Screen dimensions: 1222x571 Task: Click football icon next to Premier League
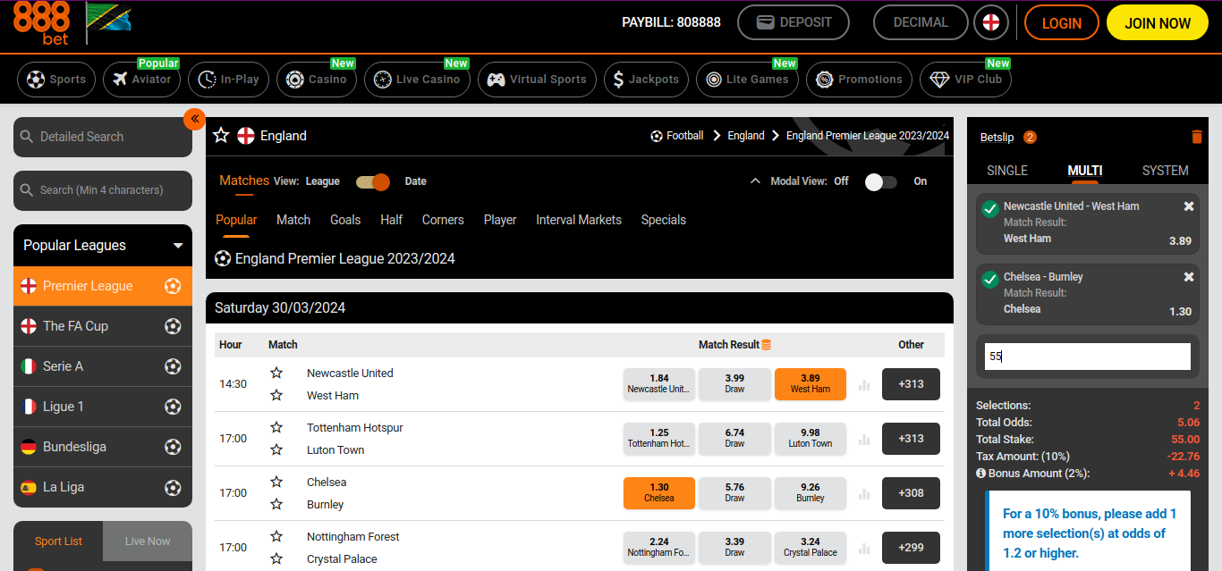[x=173, y=286]
